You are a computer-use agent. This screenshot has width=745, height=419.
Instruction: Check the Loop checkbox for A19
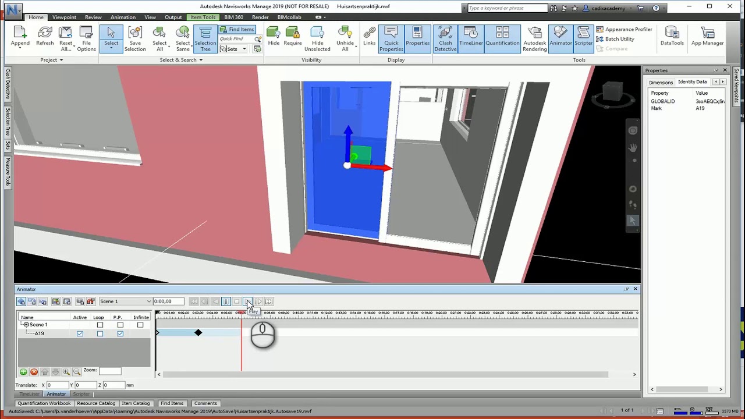click(100, 333)
